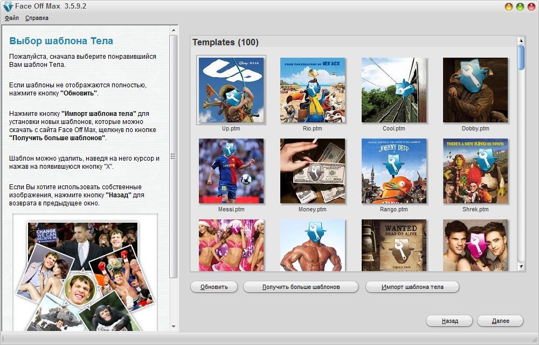The image size is (539, 345).
Task: Open the Справка menu
Action: coord(37,18)
